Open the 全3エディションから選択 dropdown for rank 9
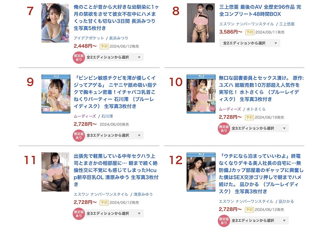 click(114, 135)
